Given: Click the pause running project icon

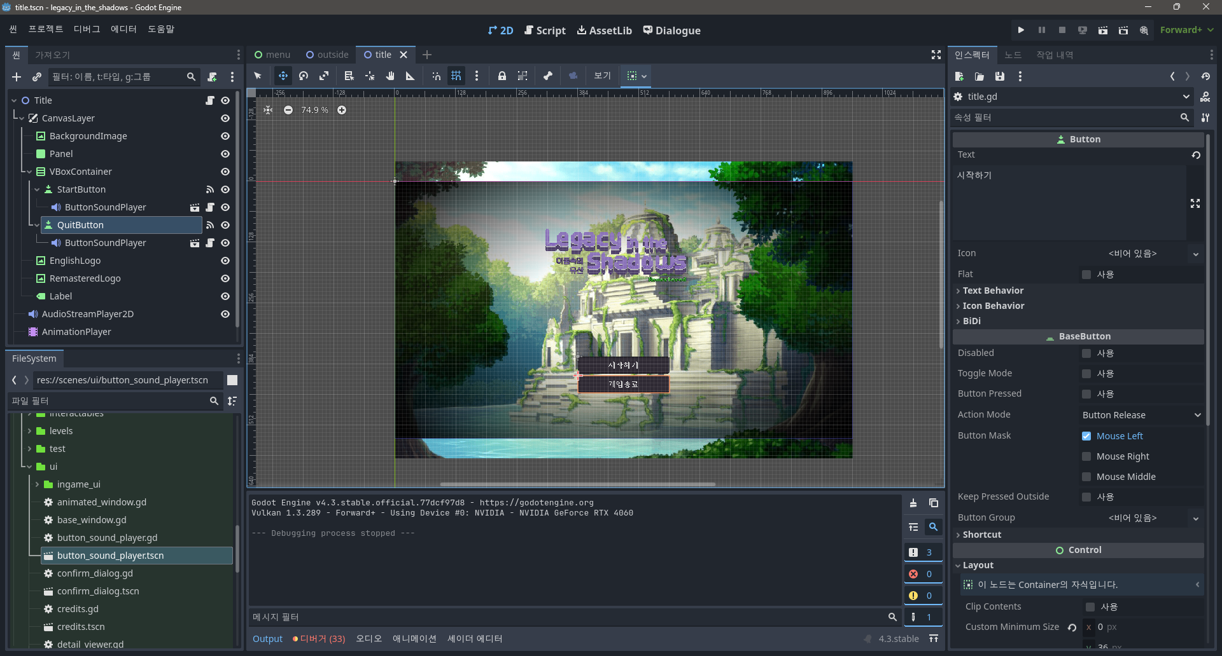Looking at the screenshot, I should click(1042, 30).
